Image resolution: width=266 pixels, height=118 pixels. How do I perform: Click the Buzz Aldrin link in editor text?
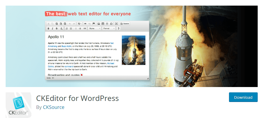coord(66,46)
